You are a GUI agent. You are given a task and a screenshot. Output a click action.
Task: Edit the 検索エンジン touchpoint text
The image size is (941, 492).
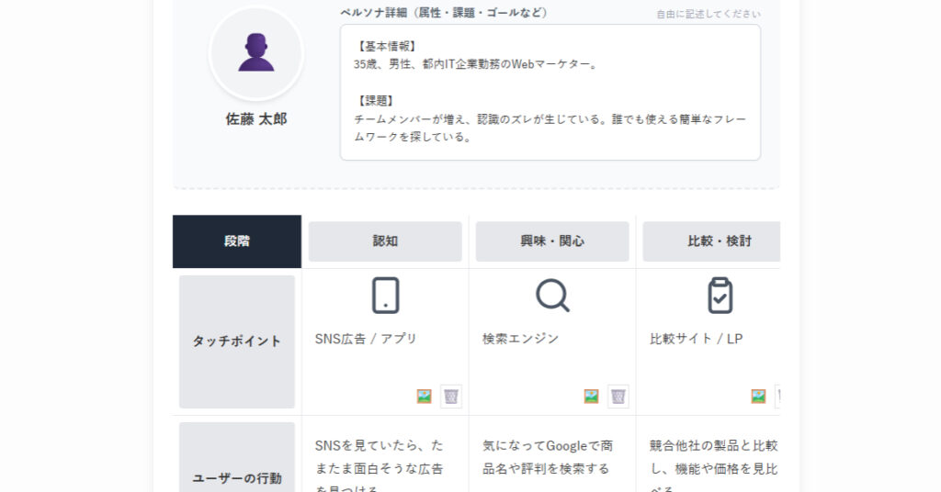tap(520, 339)
